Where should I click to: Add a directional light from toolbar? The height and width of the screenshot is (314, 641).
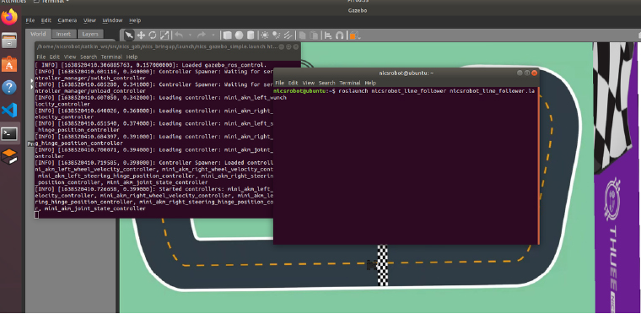pos(288,35)
